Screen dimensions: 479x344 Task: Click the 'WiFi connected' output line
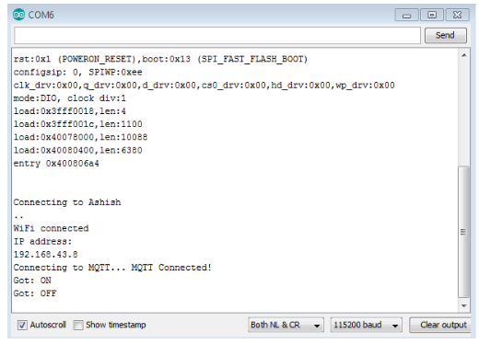point(51,228)
